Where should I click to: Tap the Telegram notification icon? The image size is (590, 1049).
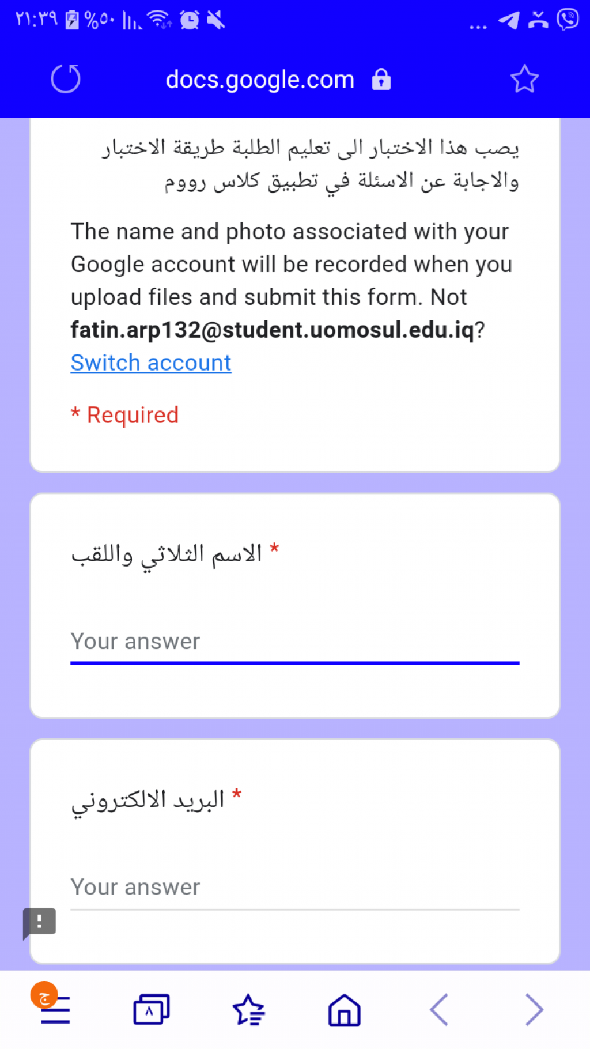coord(509,20)
